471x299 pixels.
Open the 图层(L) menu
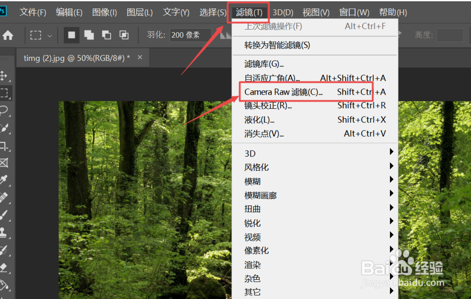[139, 12]
